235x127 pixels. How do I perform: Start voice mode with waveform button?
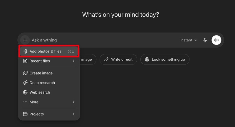pos(216,40)
